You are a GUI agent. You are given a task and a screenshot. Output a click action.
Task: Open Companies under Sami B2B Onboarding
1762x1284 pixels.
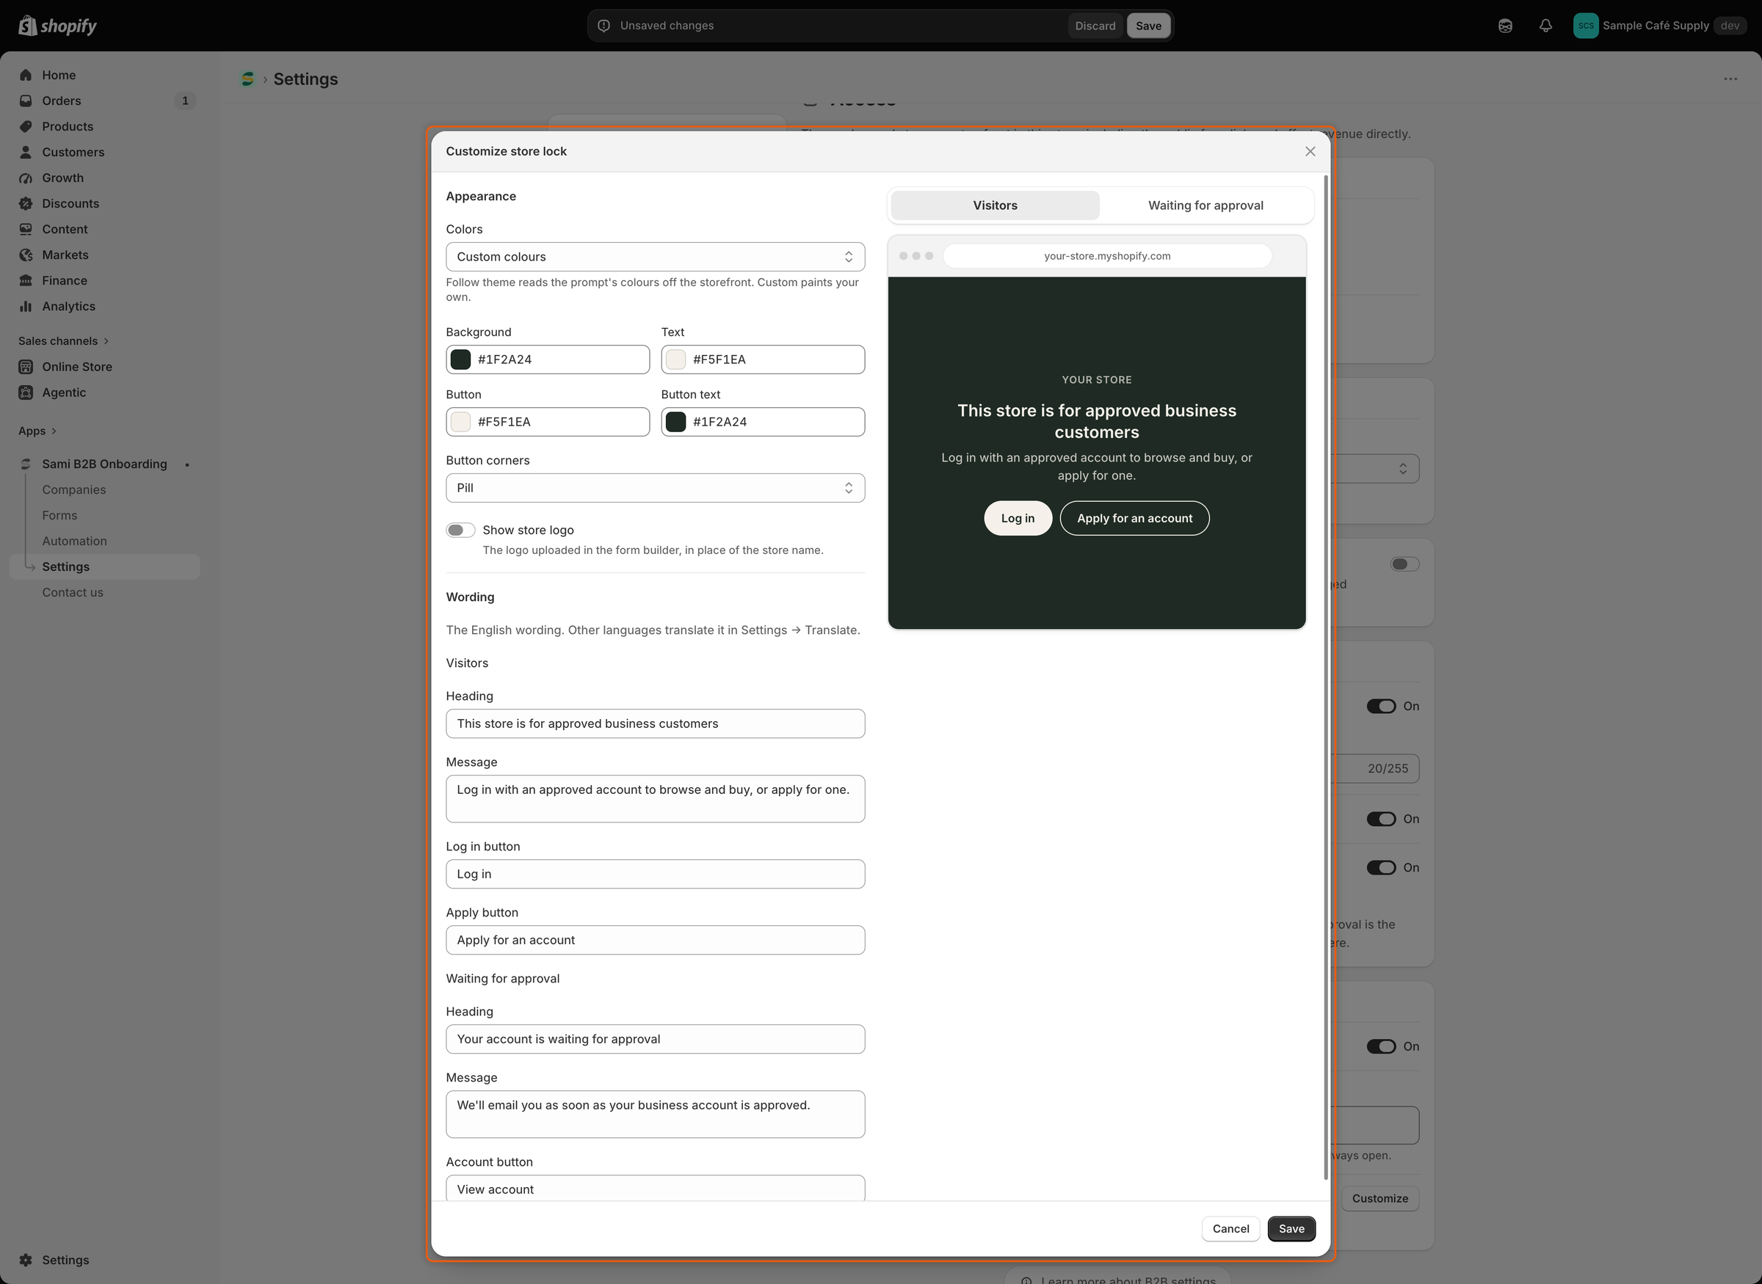[x=74, y=489]
